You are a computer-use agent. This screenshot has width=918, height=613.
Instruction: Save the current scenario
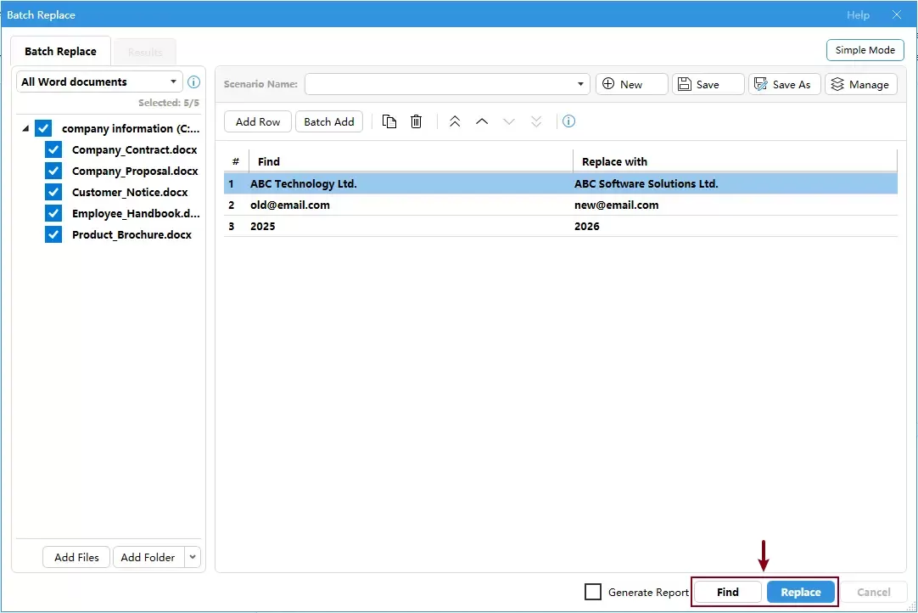708,84
